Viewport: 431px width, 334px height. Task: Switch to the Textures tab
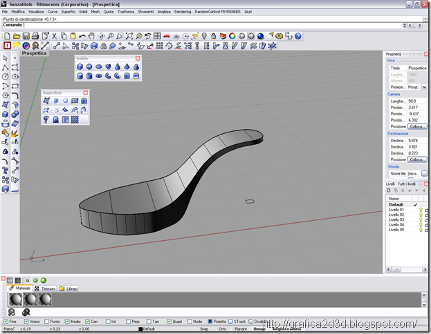(46, 288)
